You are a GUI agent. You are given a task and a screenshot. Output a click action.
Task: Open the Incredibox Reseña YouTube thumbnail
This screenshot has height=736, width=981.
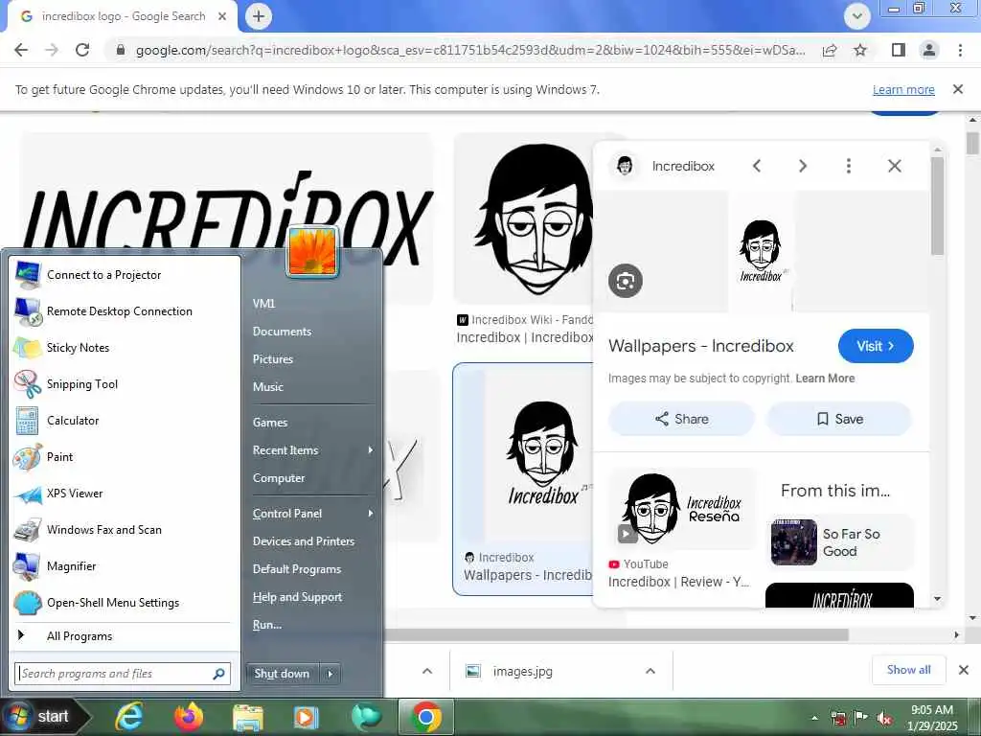681,508
